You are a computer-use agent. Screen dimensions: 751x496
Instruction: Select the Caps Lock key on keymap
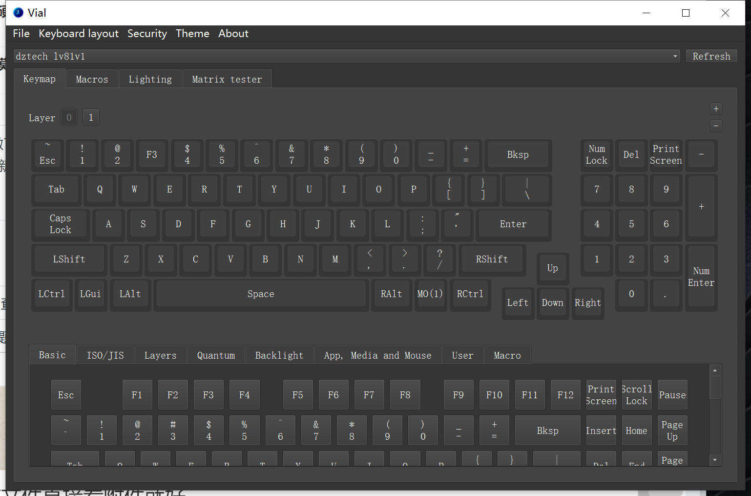click(x=60, y=224)
